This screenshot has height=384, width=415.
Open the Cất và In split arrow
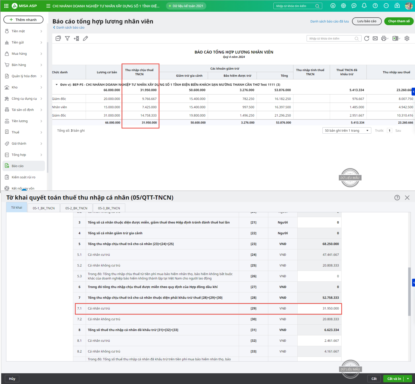pyautogui.click(x=408, y=379)
